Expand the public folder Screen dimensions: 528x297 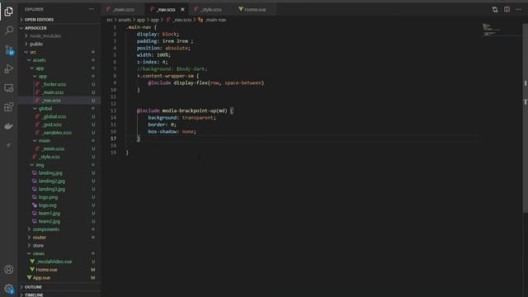click(x=36, y=44)
